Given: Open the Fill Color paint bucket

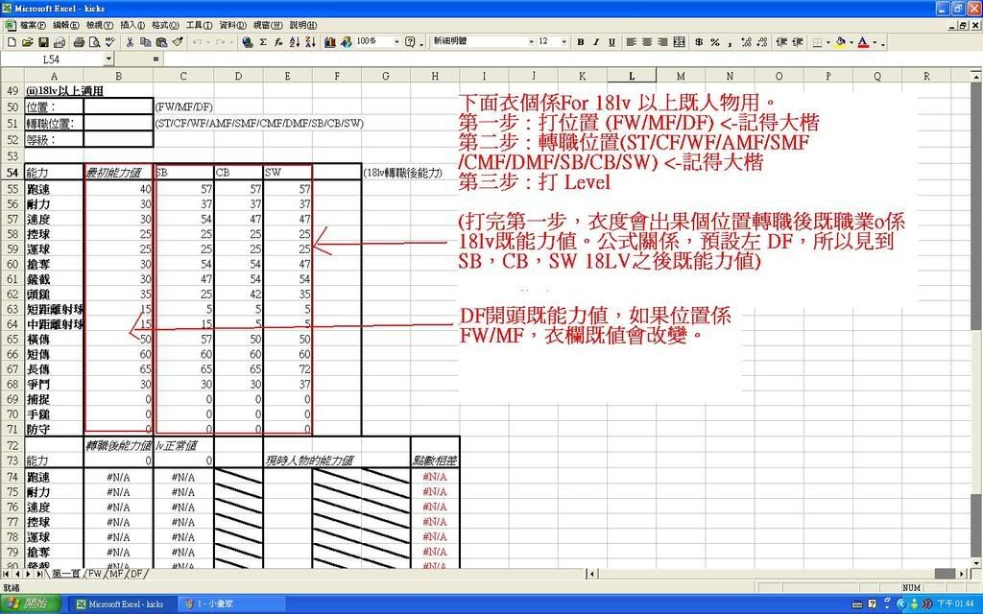Looking at the screenshot, I should pos(840,42).
